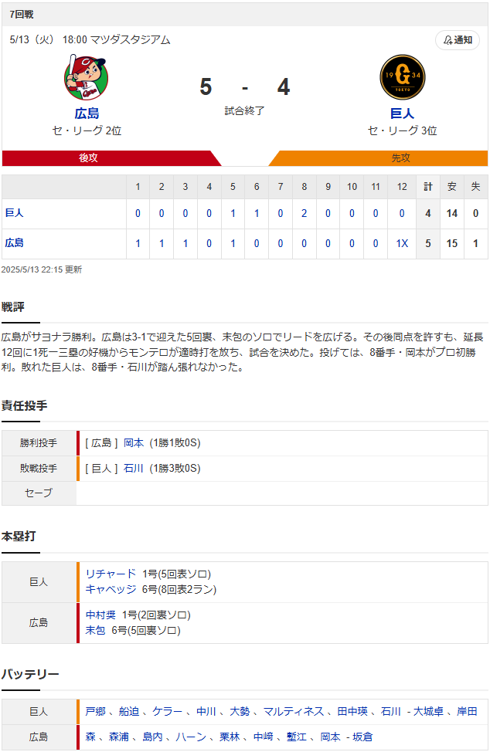Open home run hitter 中村奨 link
The width and height of the screenshot is (490, 752).
[100, 615]
